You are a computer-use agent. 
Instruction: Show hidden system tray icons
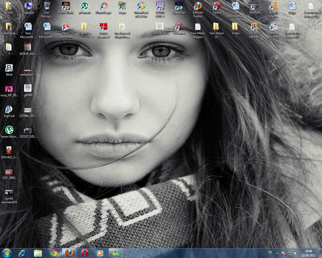pyautogui.click(x=277, y=253)
